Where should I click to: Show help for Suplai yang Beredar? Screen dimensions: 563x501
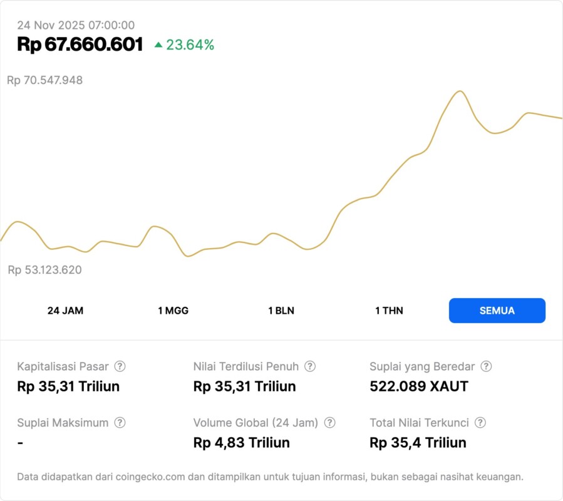point(486,366)
